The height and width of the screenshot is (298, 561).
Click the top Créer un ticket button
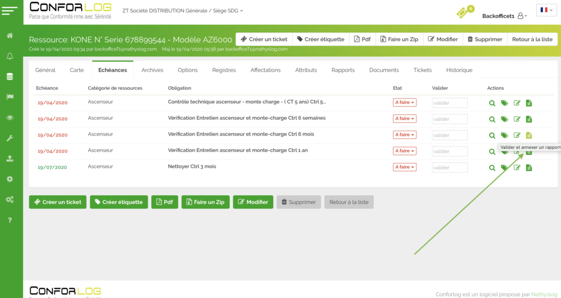pyautogui.click(x=264, y=39)
